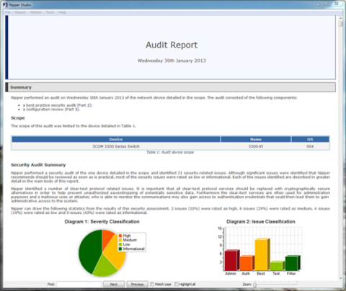Image resolution: width=346 pixels, height=291 pixels.
Task: Click the vertical scrollbar thumb
Action: coord(340,24)
